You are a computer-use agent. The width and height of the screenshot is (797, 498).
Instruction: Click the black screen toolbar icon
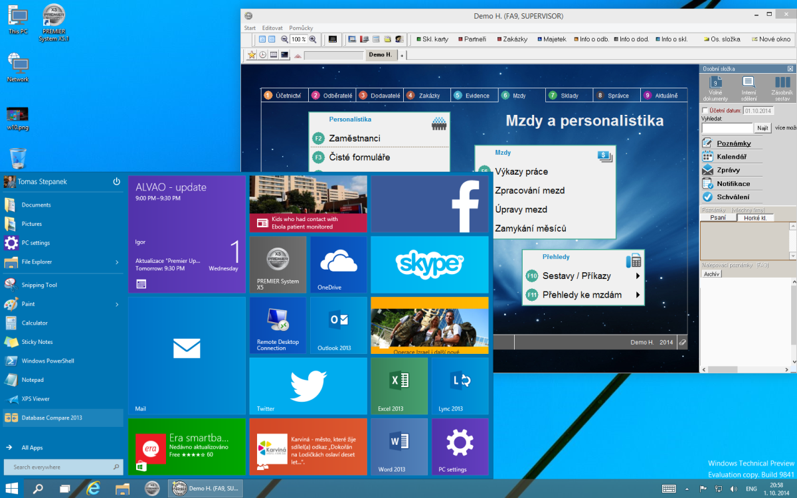point(333,39)
